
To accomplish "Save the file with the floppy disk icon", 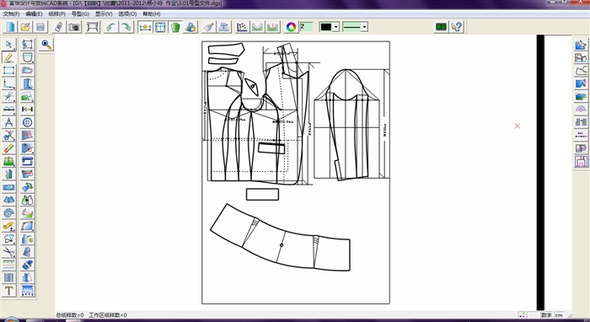I will (40, 27).
